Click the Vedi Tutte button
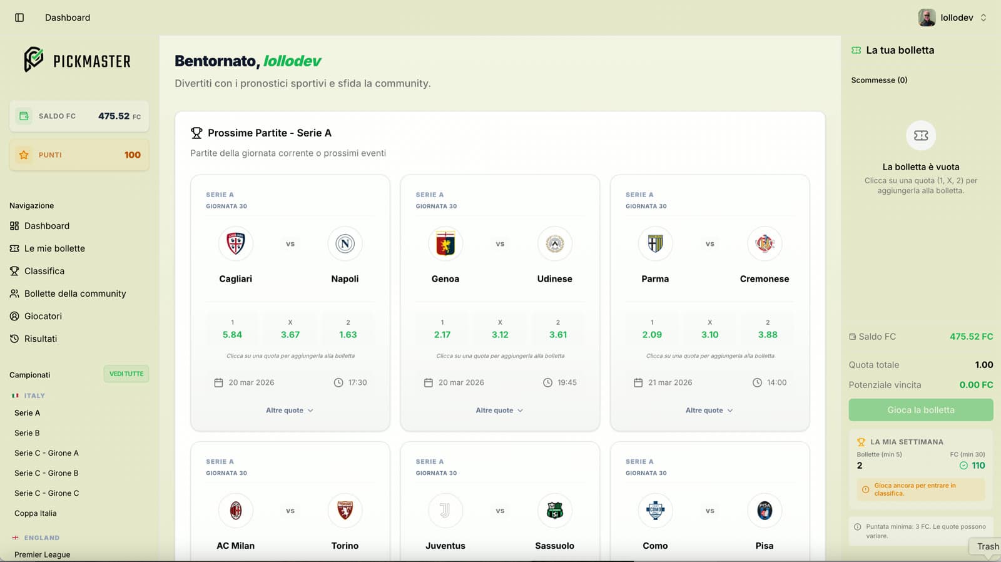Screen dimensions: 1001x562 click(x=126, y=374)
